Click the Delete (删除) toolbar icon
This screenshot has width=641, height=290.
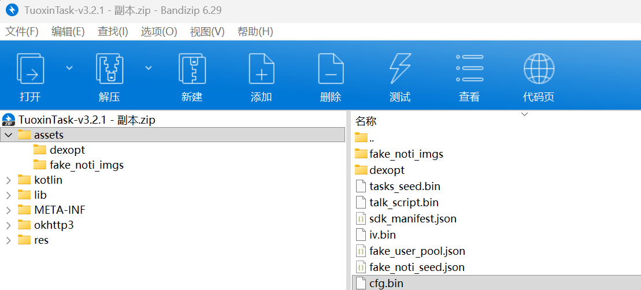[x=331, y=69]
